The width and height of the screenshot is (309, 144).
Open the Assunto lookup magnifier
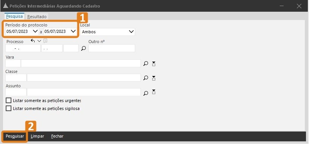[146, 93]
